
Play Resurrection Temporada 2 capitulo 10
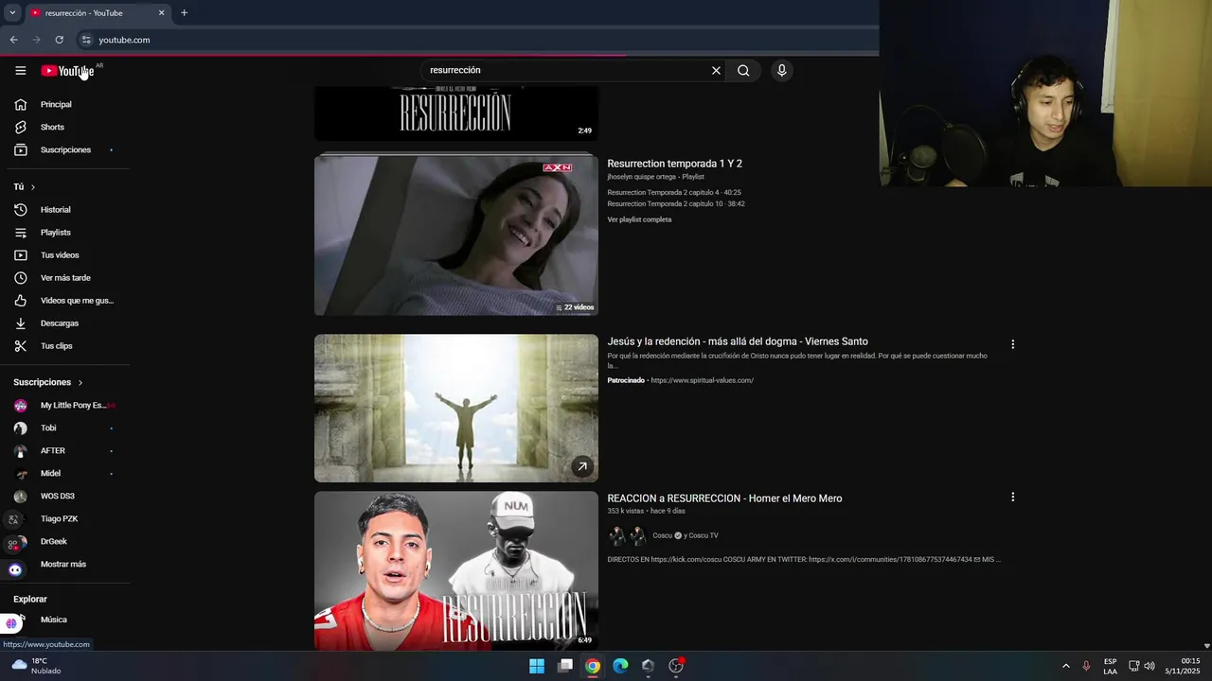(x=676, y=203)
